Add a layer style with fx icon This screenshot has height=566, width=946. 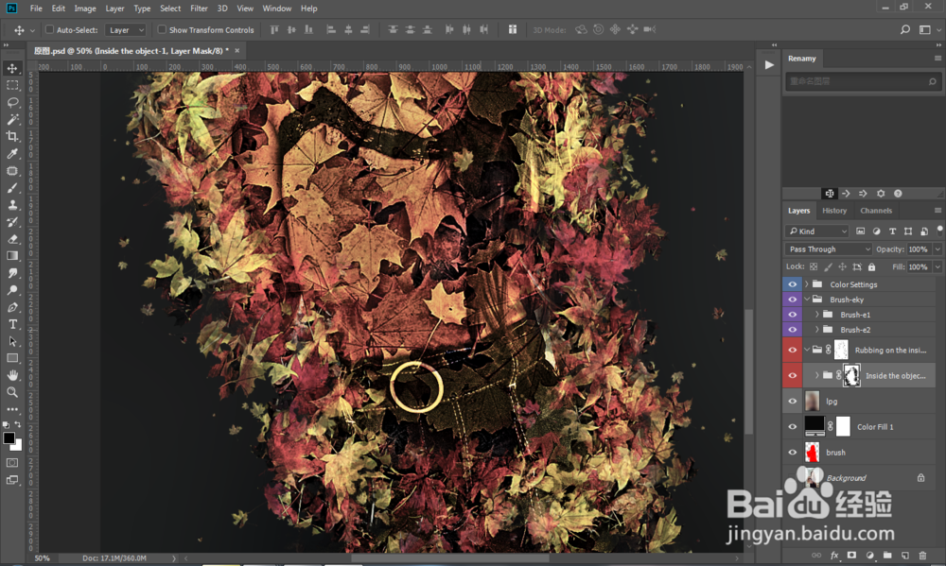tap(834, 556)
